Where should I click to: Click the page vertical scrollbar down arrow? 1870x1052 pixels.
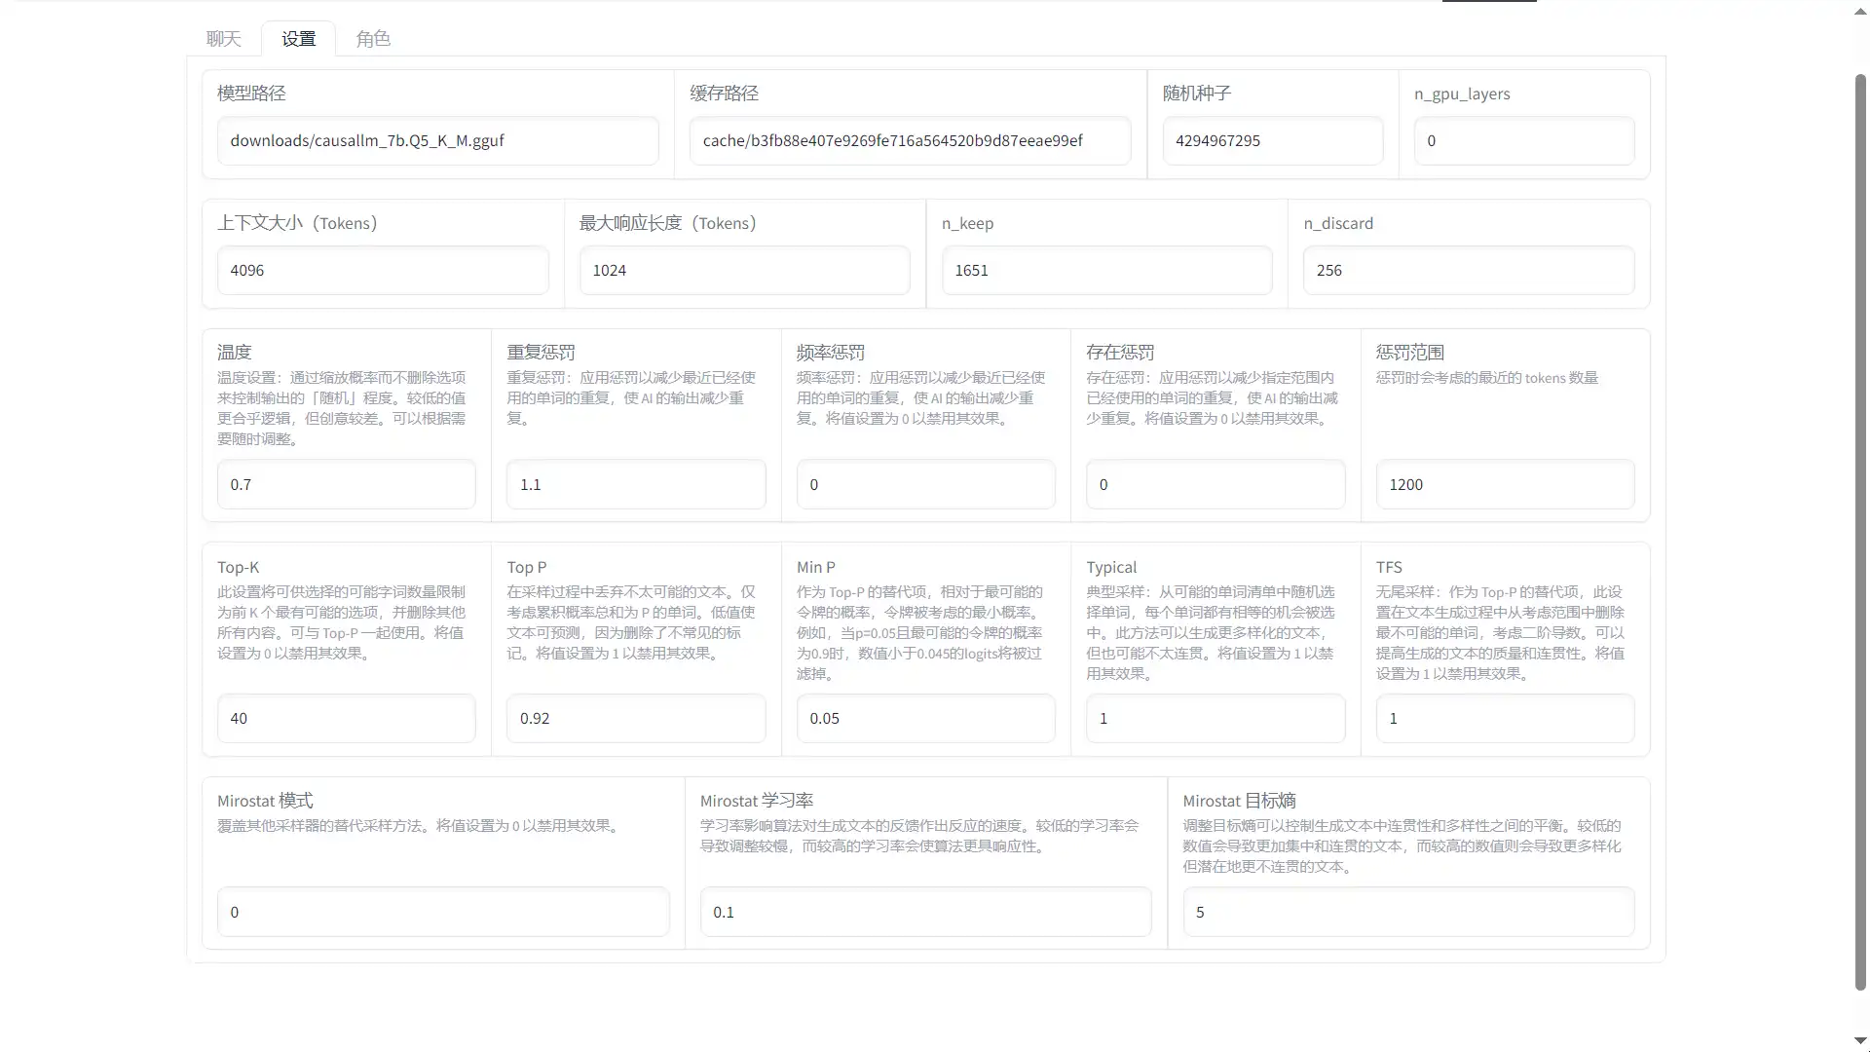pyautogui.click(x=1860, y=1041)
